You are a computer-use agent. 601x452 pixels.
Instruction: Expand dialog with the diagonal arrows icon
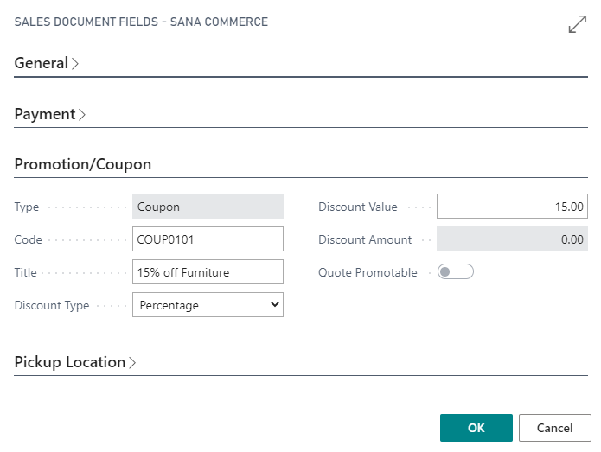tap(578, 24)
